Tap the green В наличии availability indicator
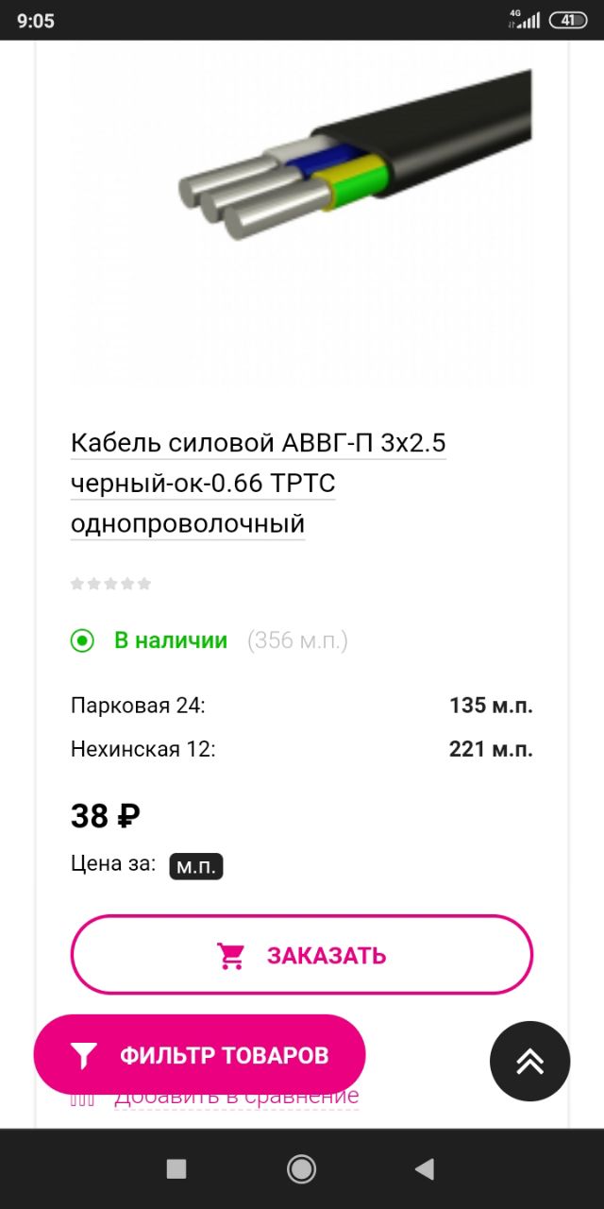The height and width of the screenshot is (1209, 604). click(x=149, y=640)
